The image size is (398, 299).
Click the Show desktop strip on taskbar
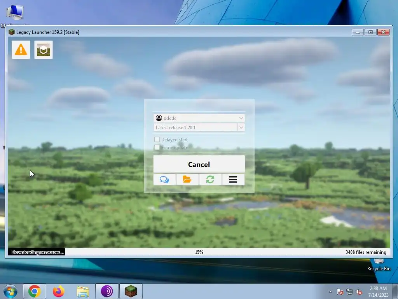coord(395,291)
